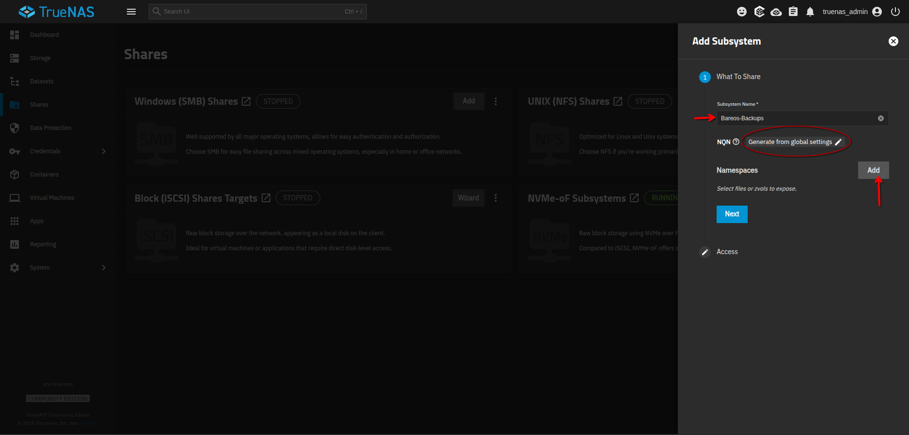Click the Block (iSCSI) Shares Targets heading
Screen dimensions: 909x435
pos(196,198)
